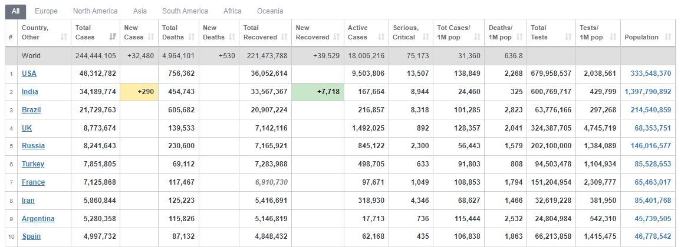Sort table by New Cases arrows

point(151,37)
